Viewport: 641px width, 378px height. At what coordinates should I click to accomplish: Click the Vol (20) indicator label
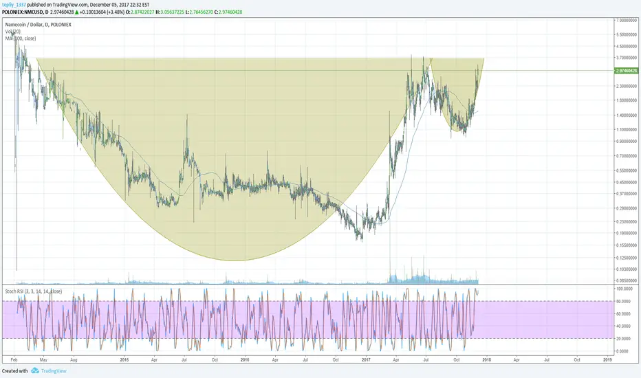click(x=12, y=32)
